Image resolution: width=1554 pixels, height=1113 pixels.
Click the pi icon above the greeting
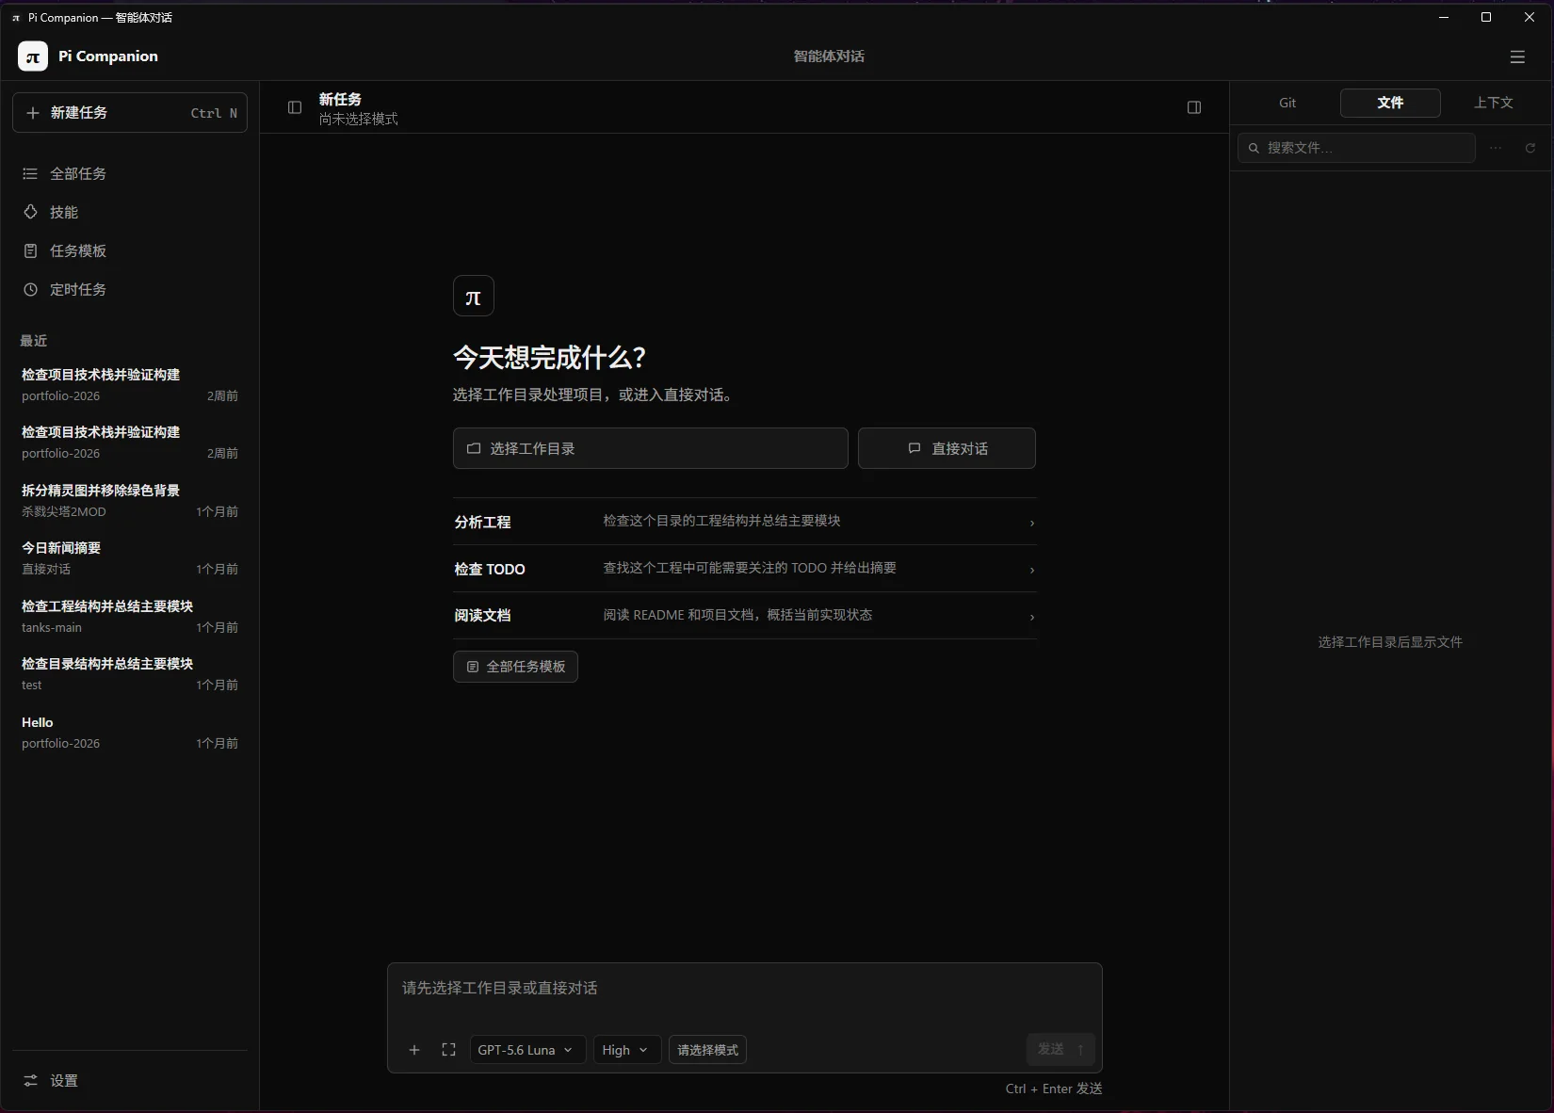click(x=474, y=296)
